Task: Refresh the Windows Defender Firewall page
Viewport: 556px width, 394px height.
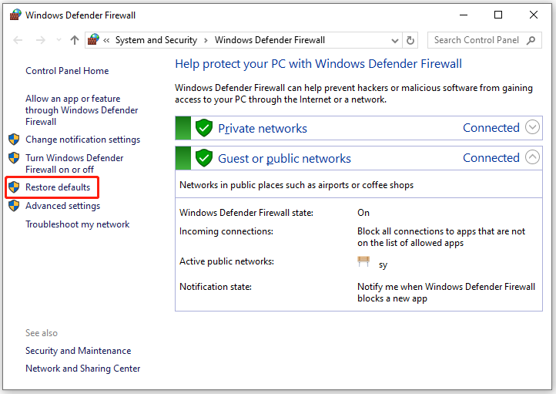Action: [x=410, y=40]
